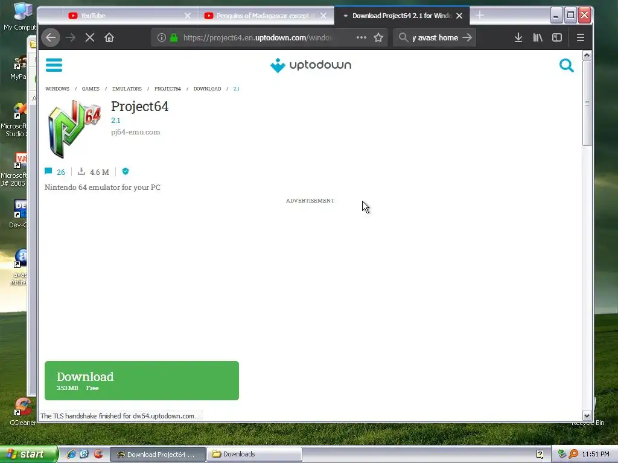
Task: Close the Download Project64 tab
Action: click(x=459, y=16)
